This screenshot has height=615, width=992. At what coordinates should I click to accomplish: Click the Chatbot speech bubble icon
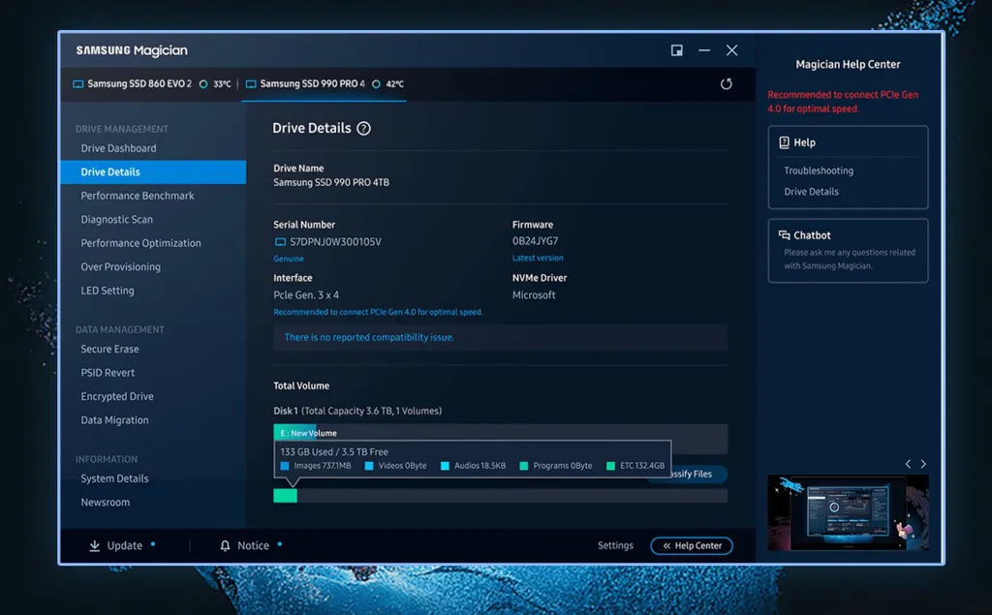784,235
